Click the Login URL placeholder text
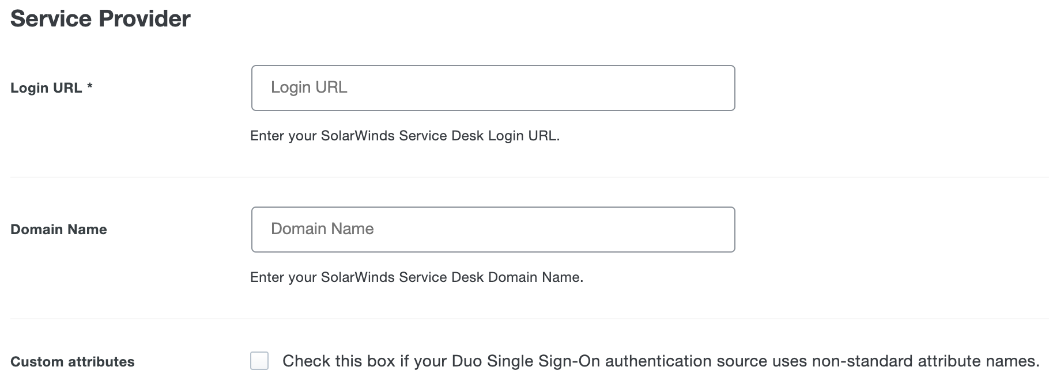1049x382 pixels. coord(309,87)
